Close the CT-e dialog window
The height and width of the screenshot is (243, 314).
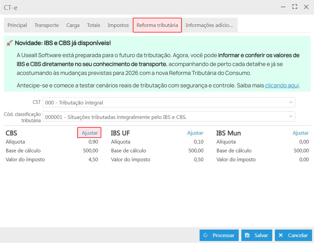click(306, 7)
